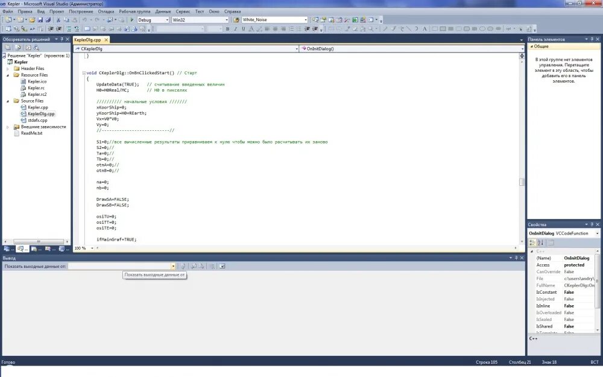The image size is (603, 377).
Task: Click the find-in-files icon beside White_Noise
Action: [x=236, y=20]
